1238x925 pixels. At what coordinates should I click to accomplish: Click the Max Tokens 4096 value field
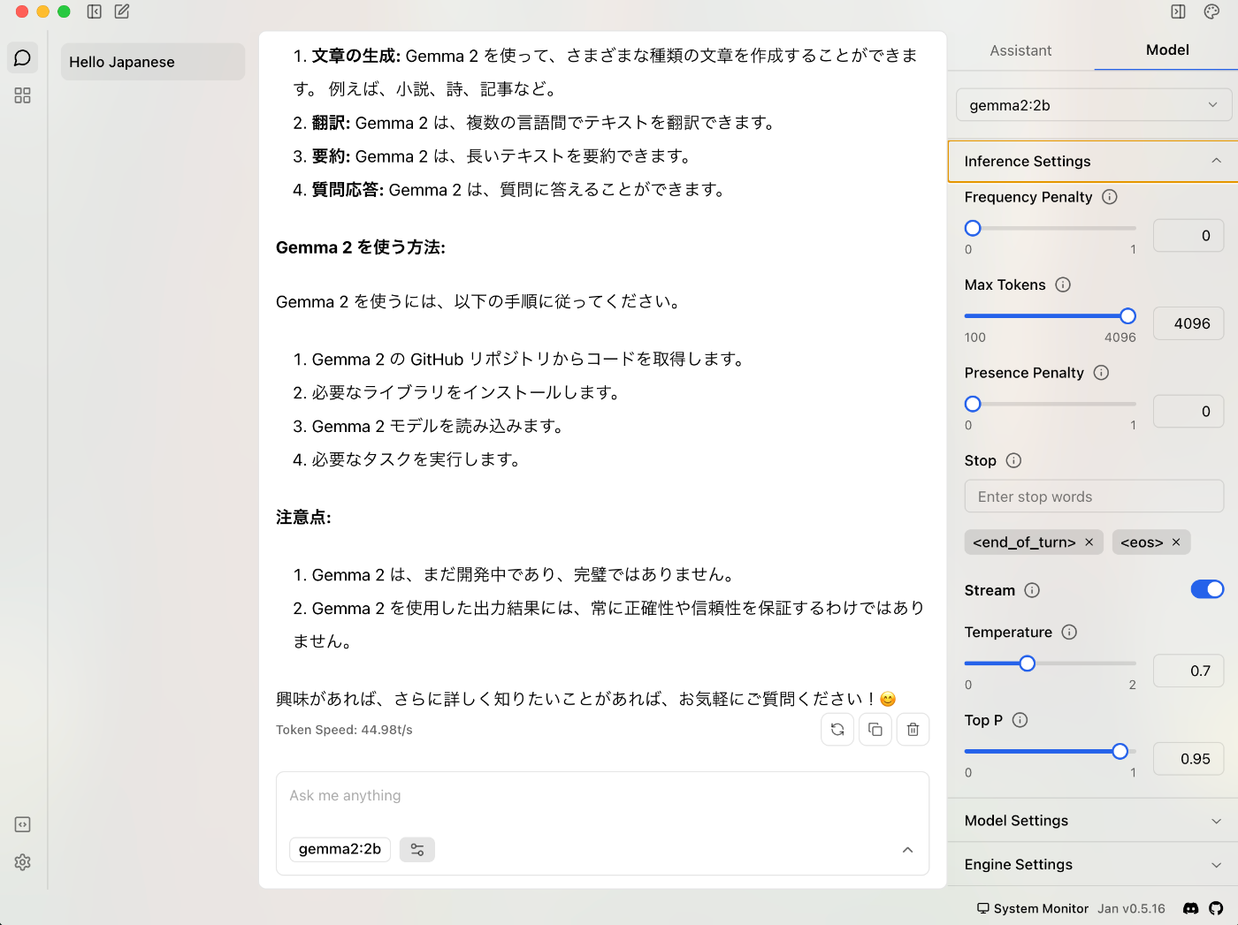point(1188,323)
